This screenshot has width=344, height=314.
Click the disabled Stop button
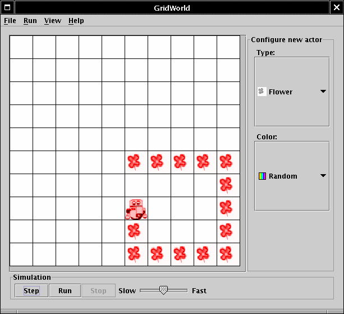point(98,291)
